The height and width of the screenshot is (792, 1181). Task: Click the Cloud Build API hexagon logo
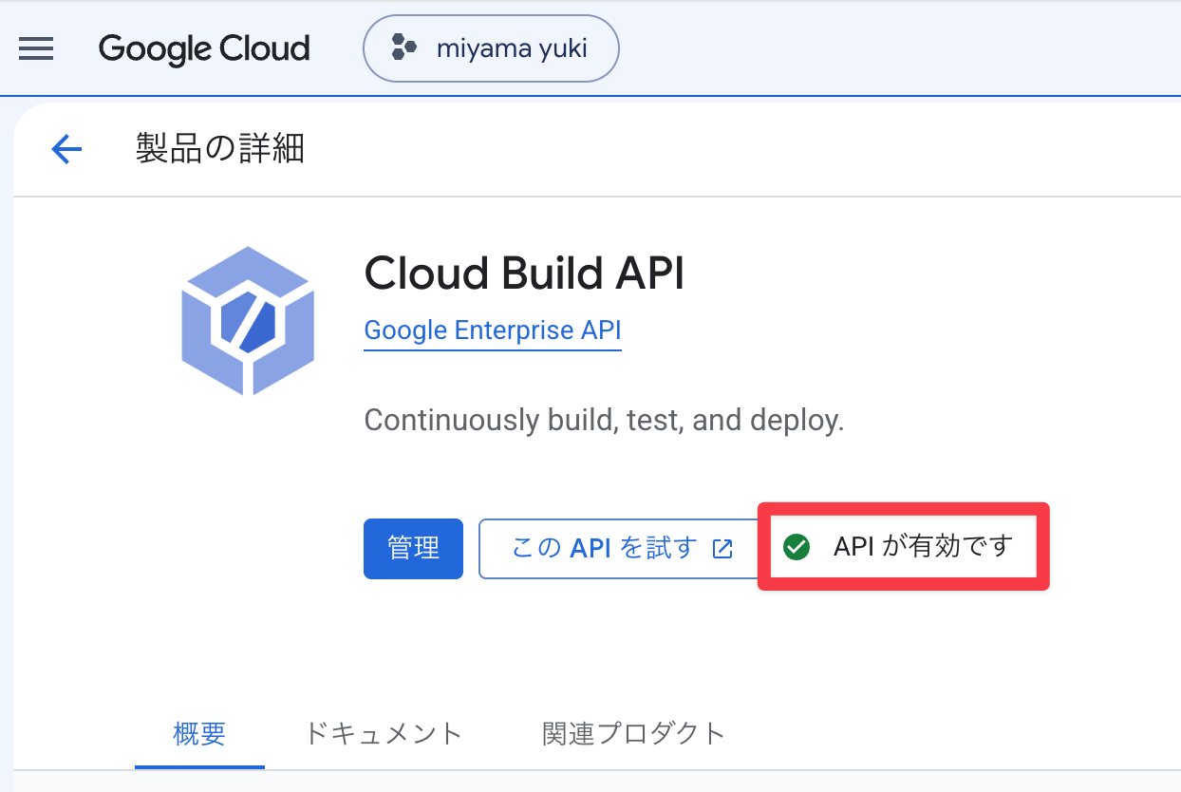[x=248, y=320]
